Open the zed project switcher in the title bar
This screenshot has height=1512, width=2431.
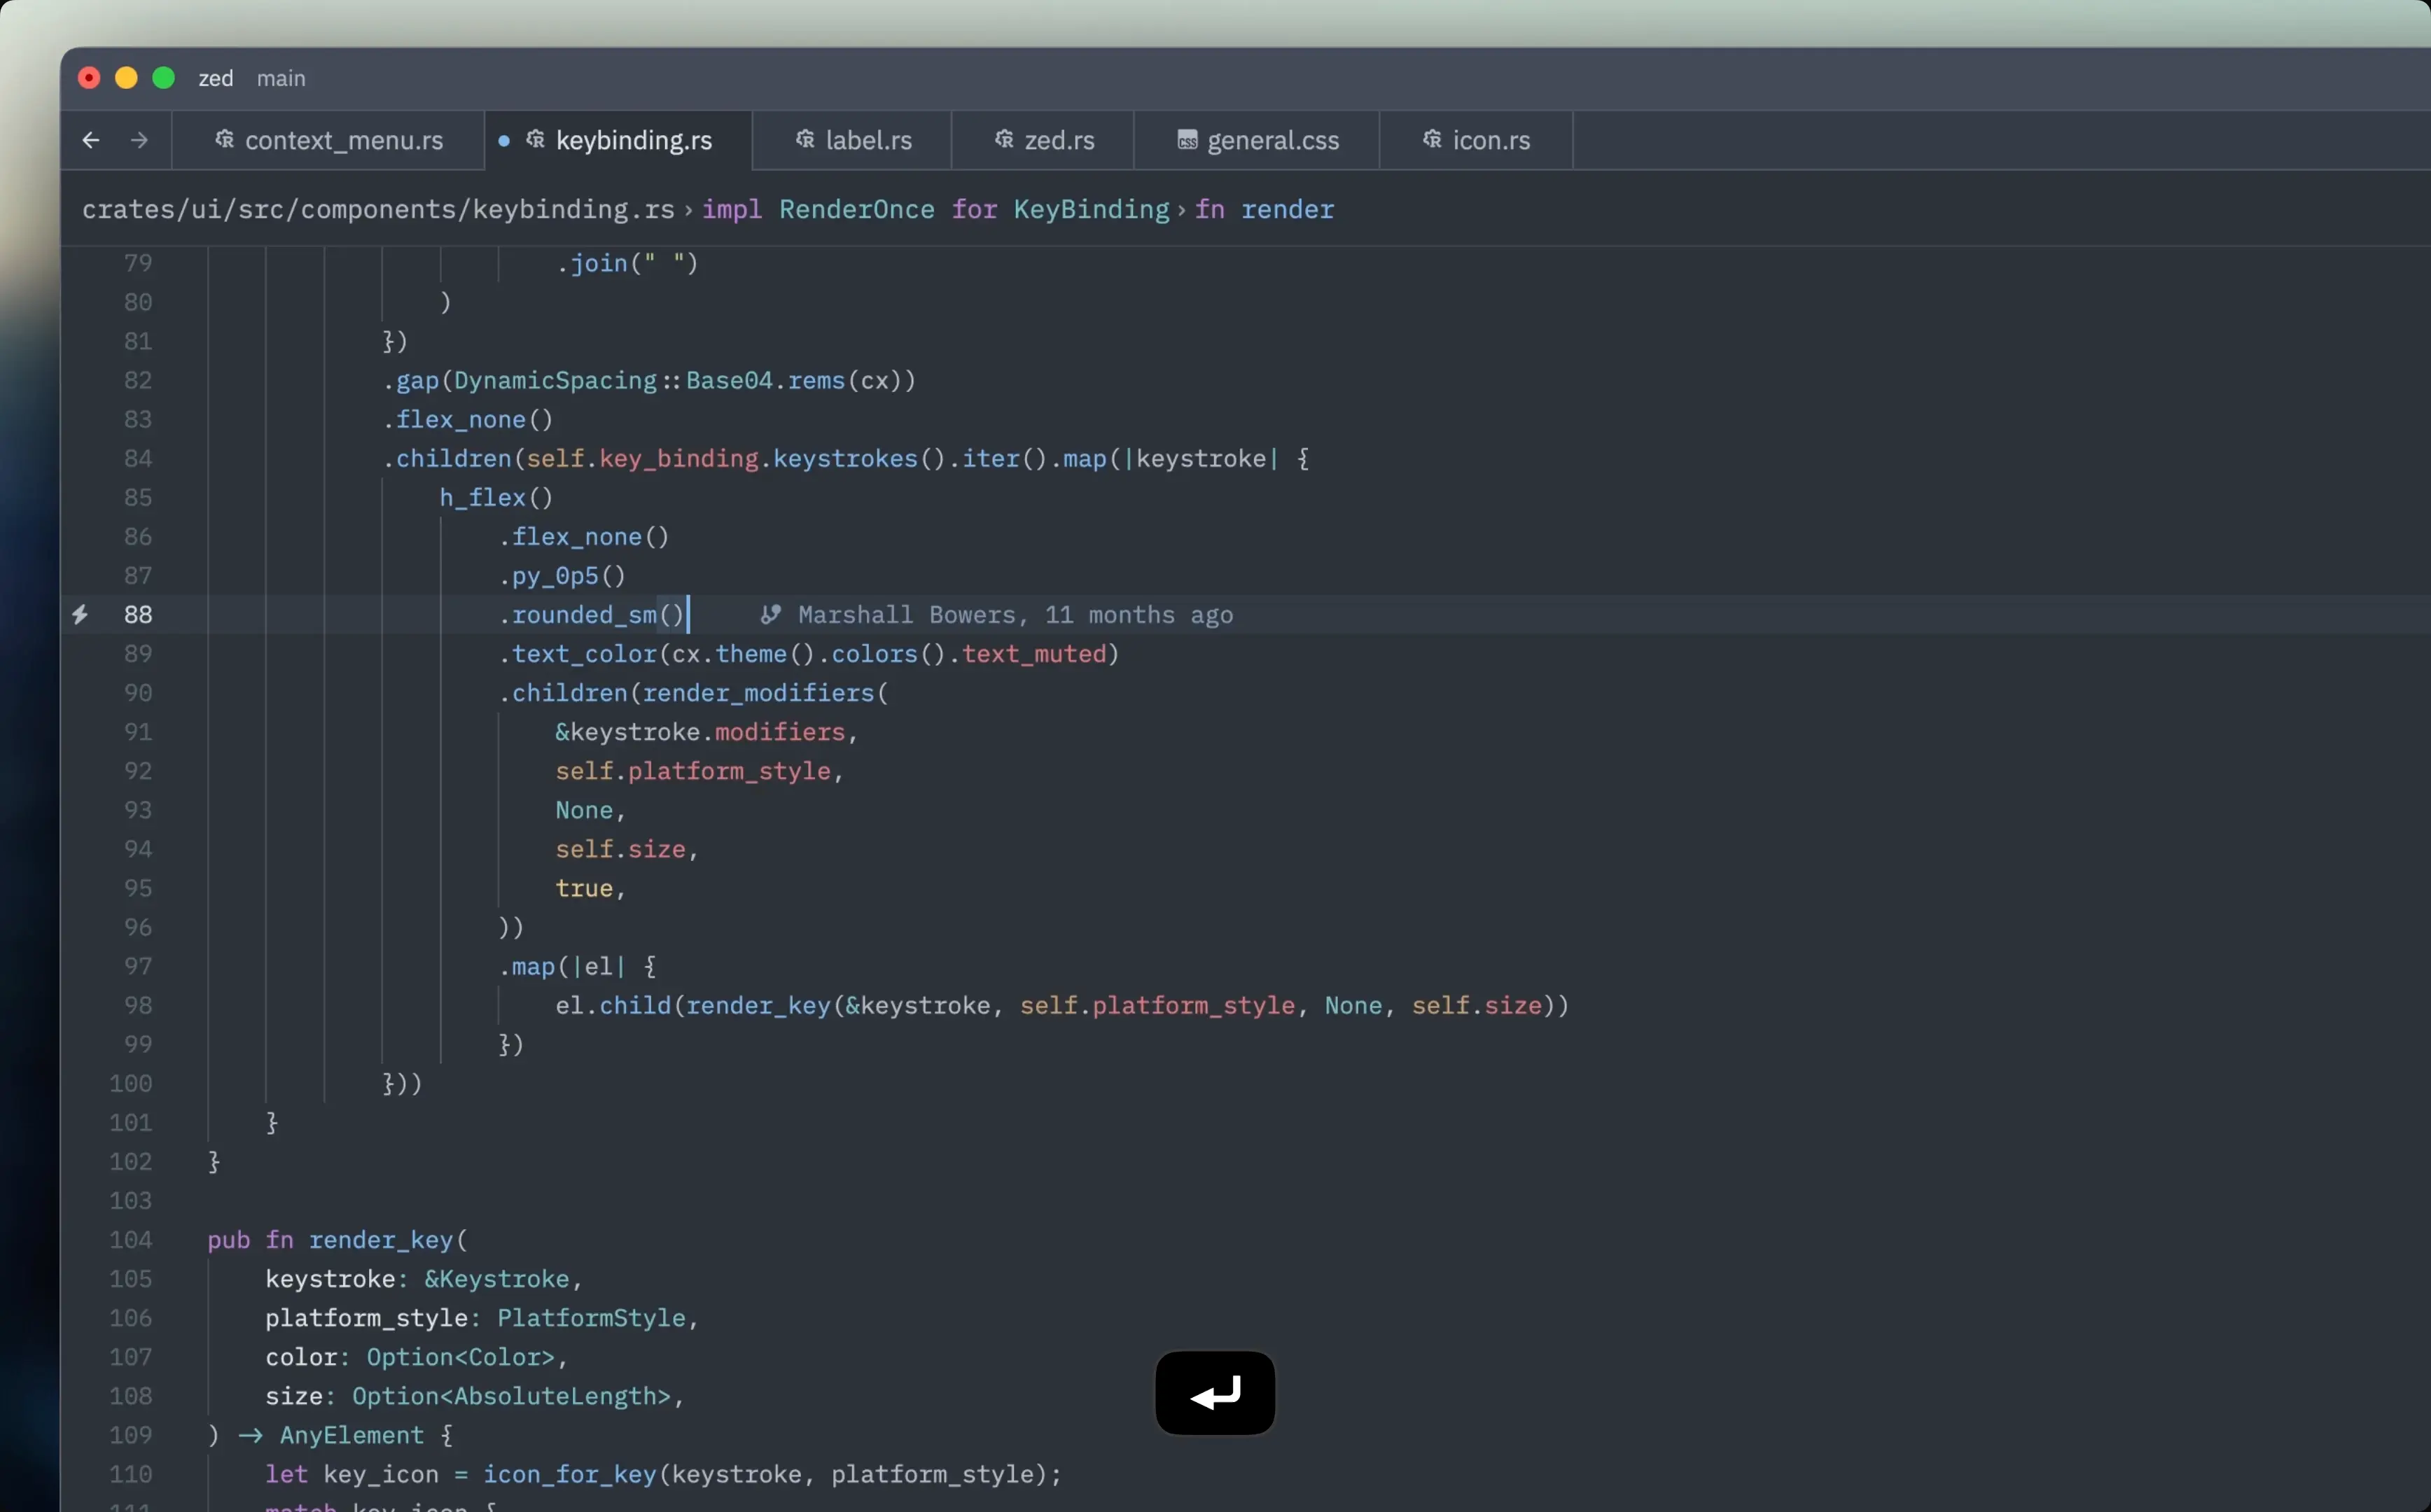(216, 78)
